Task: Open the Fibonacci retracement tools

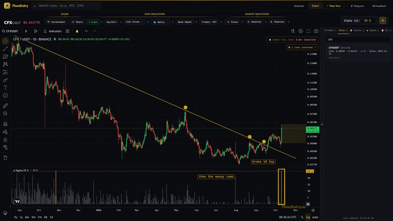Action: click(x=5, y=56)
